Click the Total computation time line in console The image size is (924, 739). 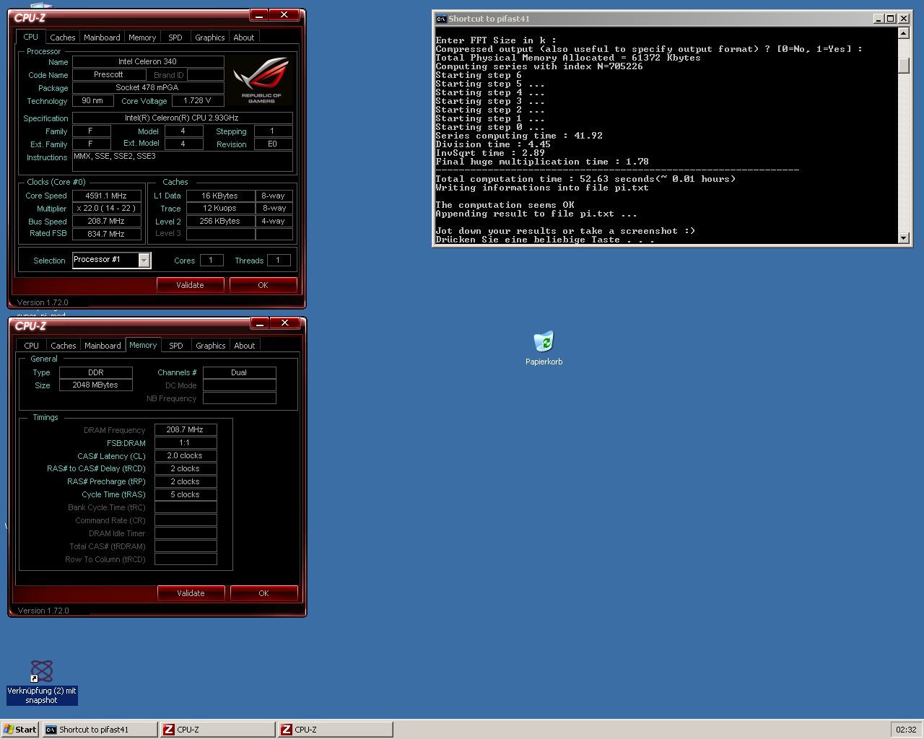(x=585, y=179)
